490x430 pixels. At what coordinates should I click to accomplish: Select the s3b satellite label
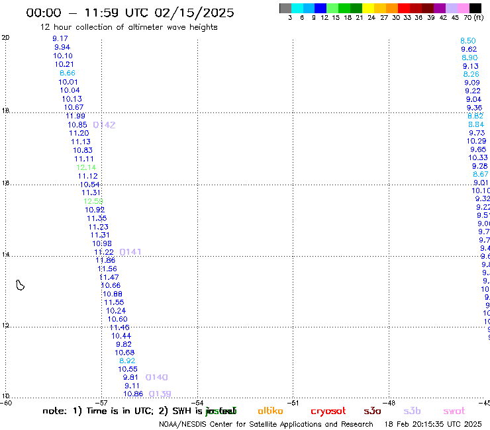coord(412,411)
